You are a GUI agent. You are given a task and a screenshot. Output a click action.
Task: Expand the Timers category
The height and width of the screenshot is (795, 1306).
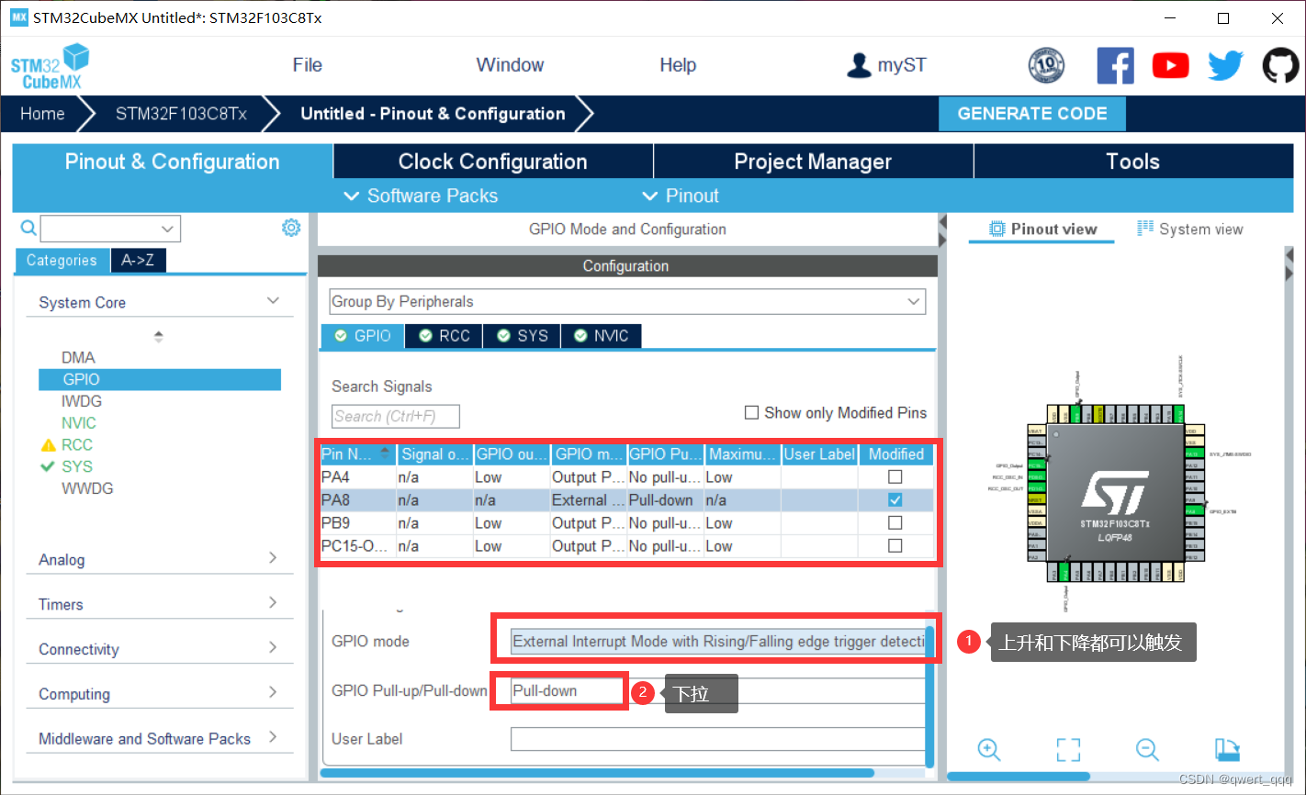(273, 602)
